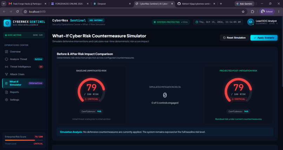Click the Active badge on Analyze Threat
Viewport: 283px width, 150px height.
[x=38, y=59]
